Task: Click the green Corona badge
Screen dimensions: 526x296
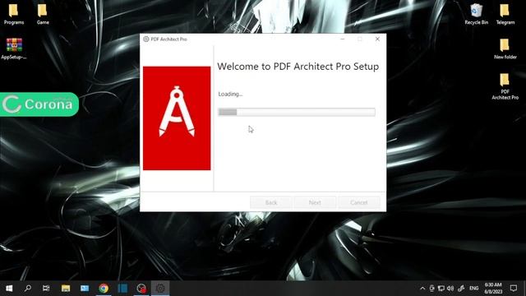Action: tap(39, 104)
